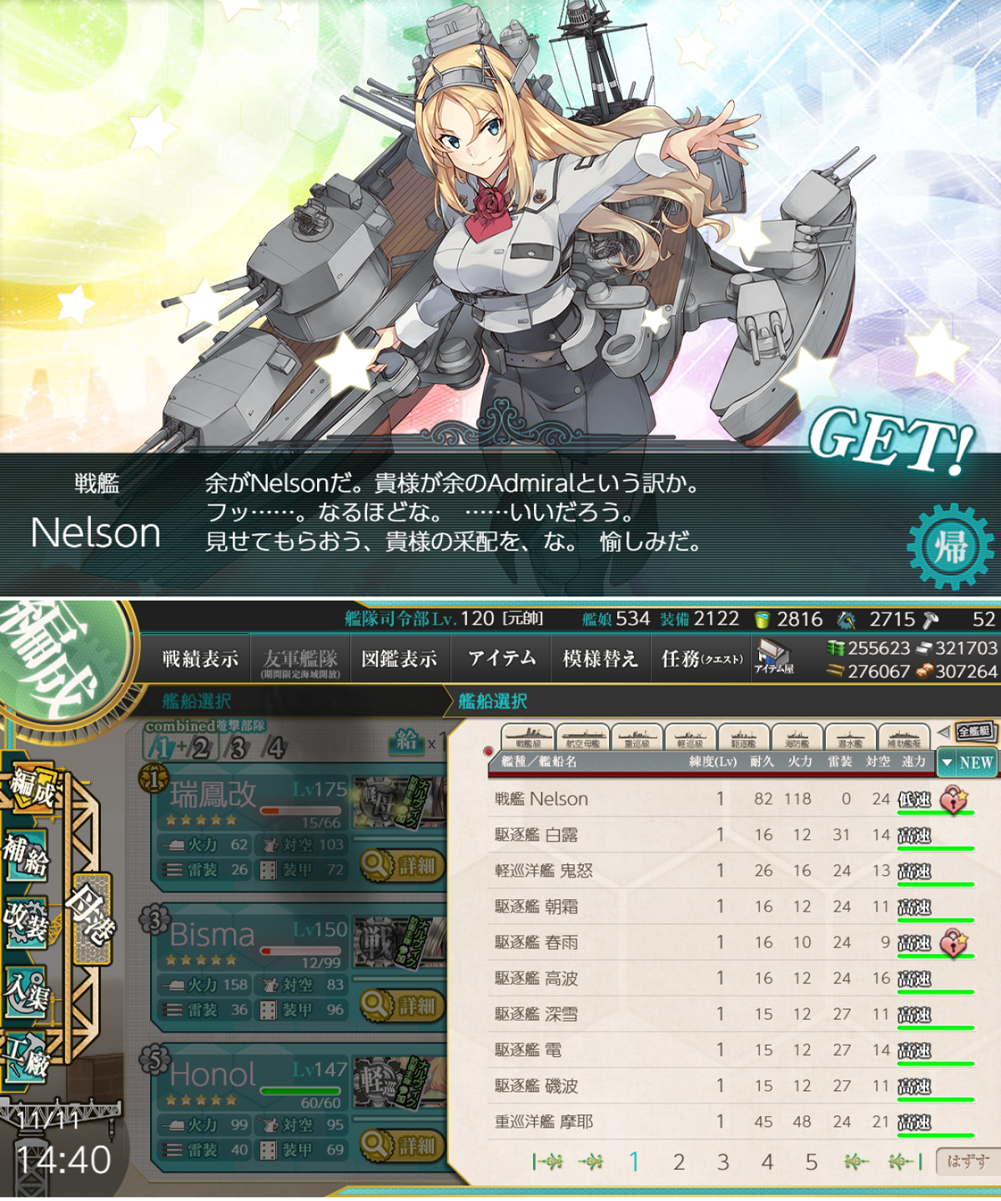Select 戦艦 Nelson in the ship list
This screenshot has height=1201, width=1001.
point(734,799)
